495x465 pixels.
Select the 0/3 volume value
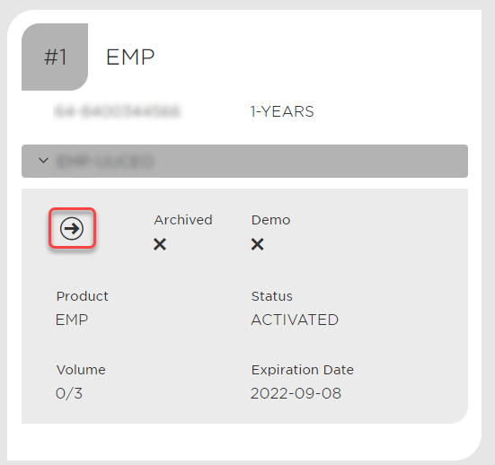(69, 393)
